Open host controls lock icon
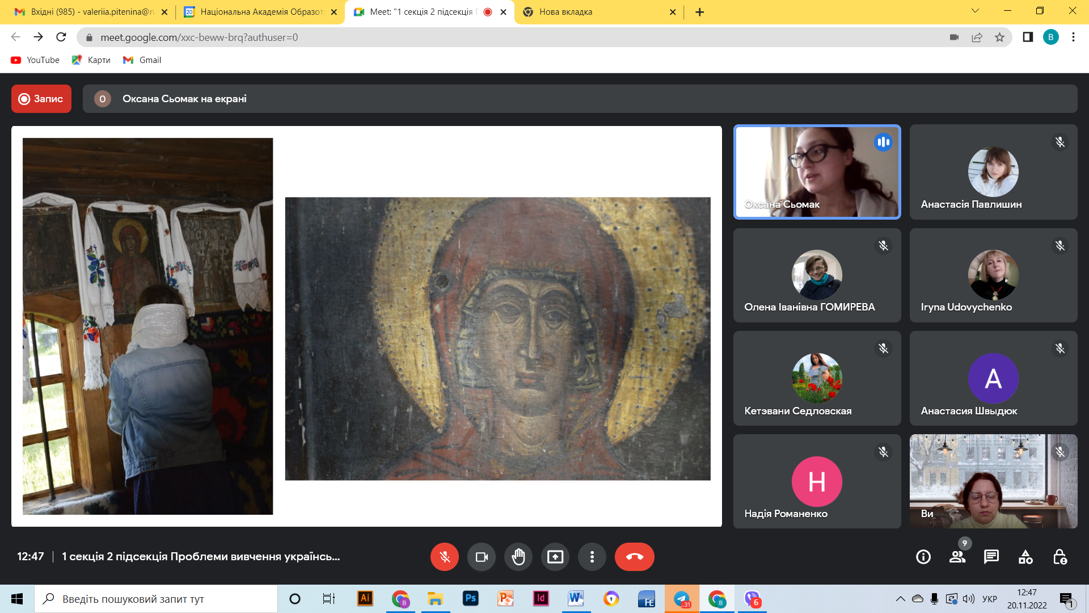This screenshot has width=1089, height=613. tap(1060, 557)
